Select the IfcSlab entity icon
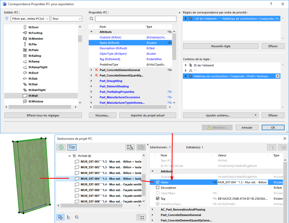This screenshot has width=289, height=223. 25,78
